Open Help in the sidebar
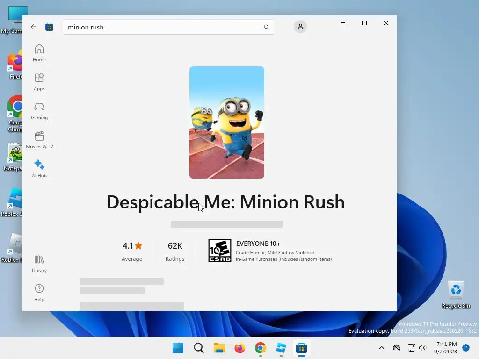 pos(39,293)
